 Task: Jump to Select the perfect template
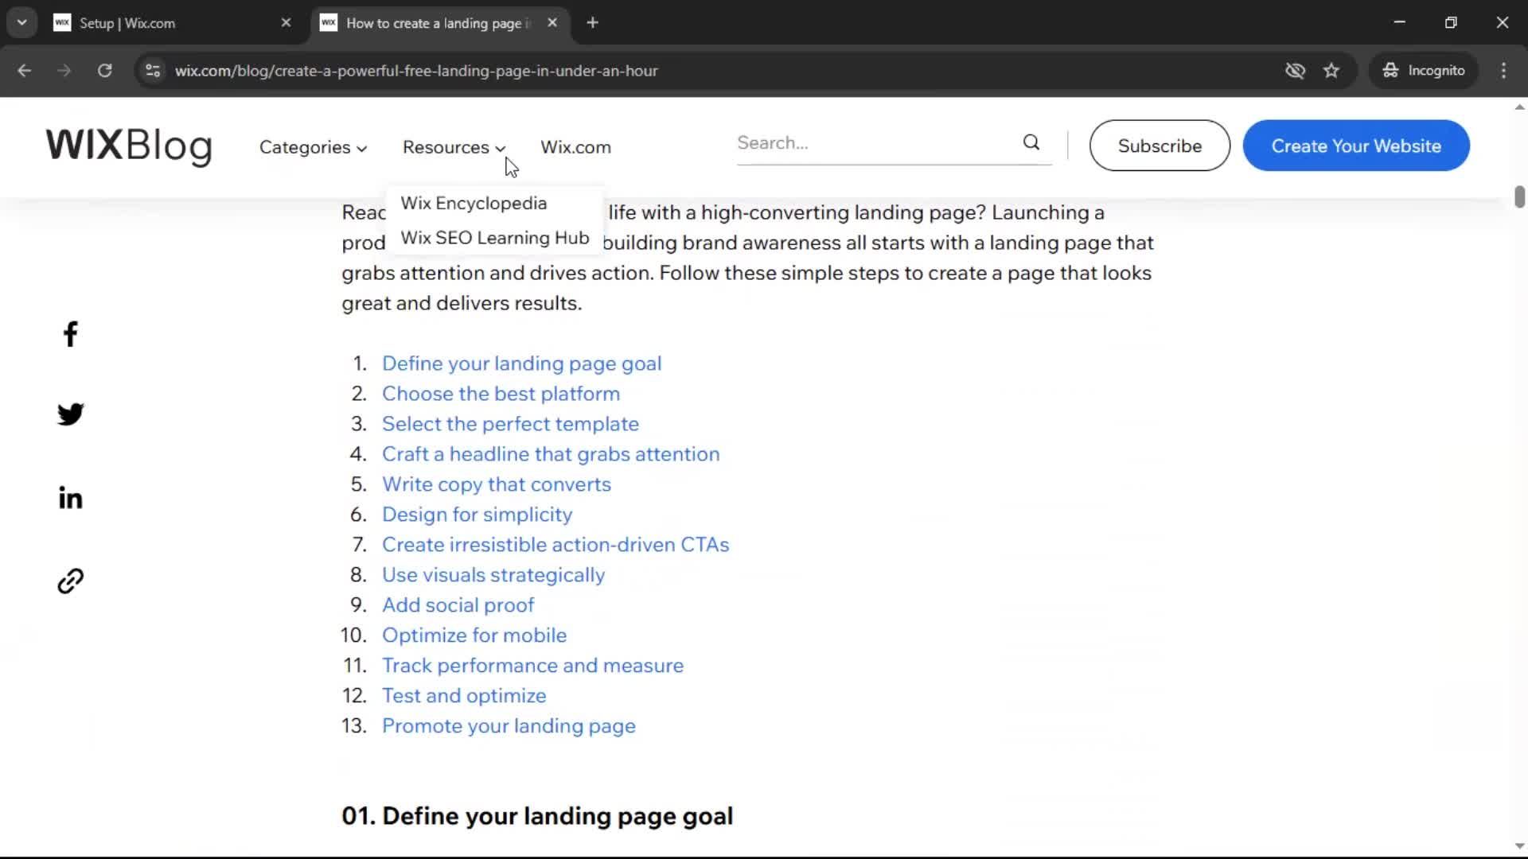click(x=510, y=424)
